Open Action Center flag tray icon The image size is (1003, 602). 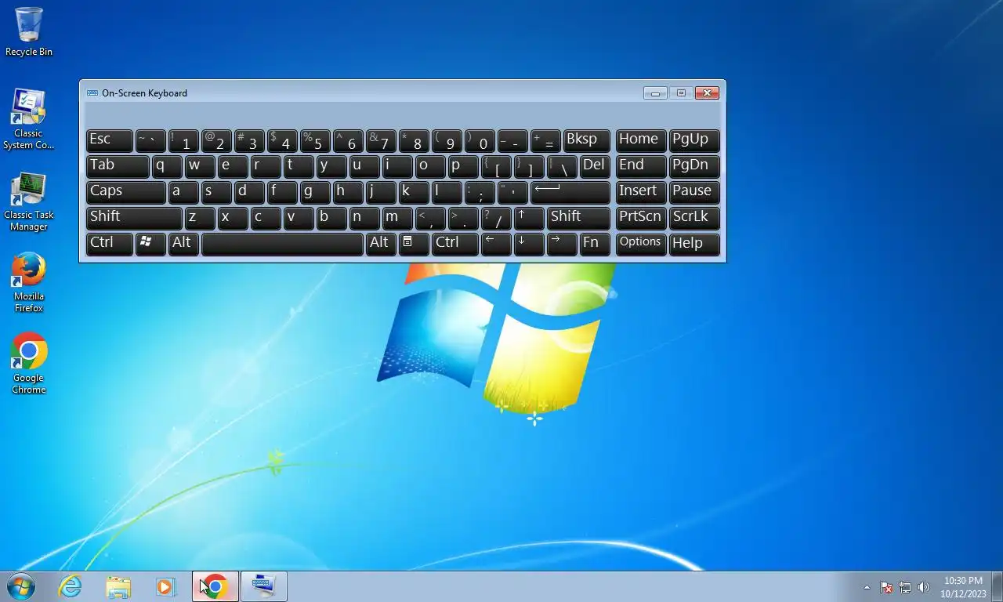[x=886, y=587]
